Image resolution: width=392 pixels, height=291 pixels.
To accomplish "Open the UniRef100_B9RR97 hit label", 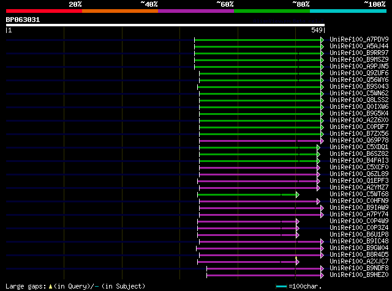I will pos(359,53).
